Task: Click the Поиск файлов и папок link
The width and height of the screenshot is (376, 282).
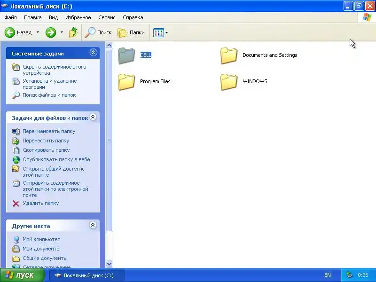Action: click(49, 95)
